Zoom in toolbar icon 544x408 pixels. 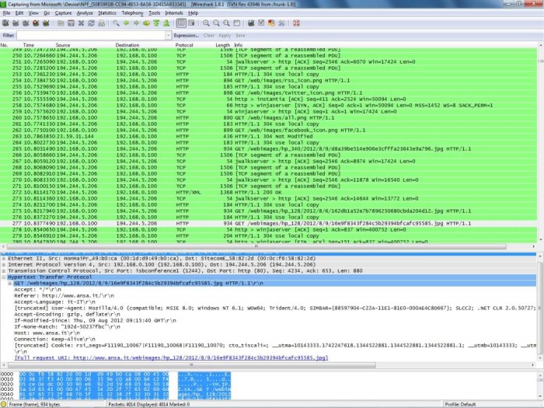click(206, 23)
